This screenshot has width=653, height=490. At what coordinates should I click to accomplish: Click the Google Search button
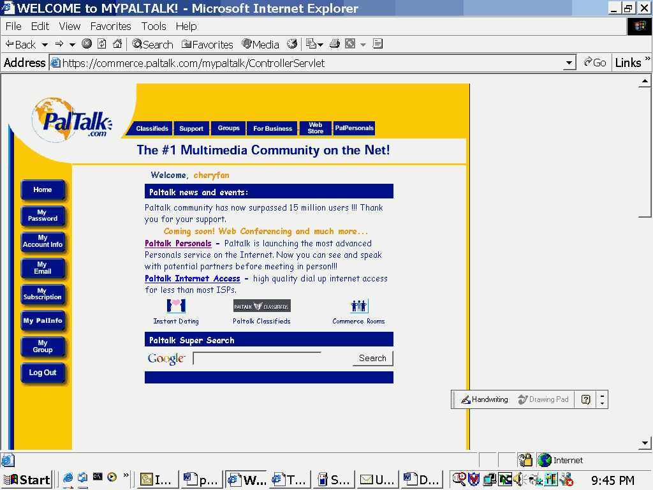(x=372, y=359)
